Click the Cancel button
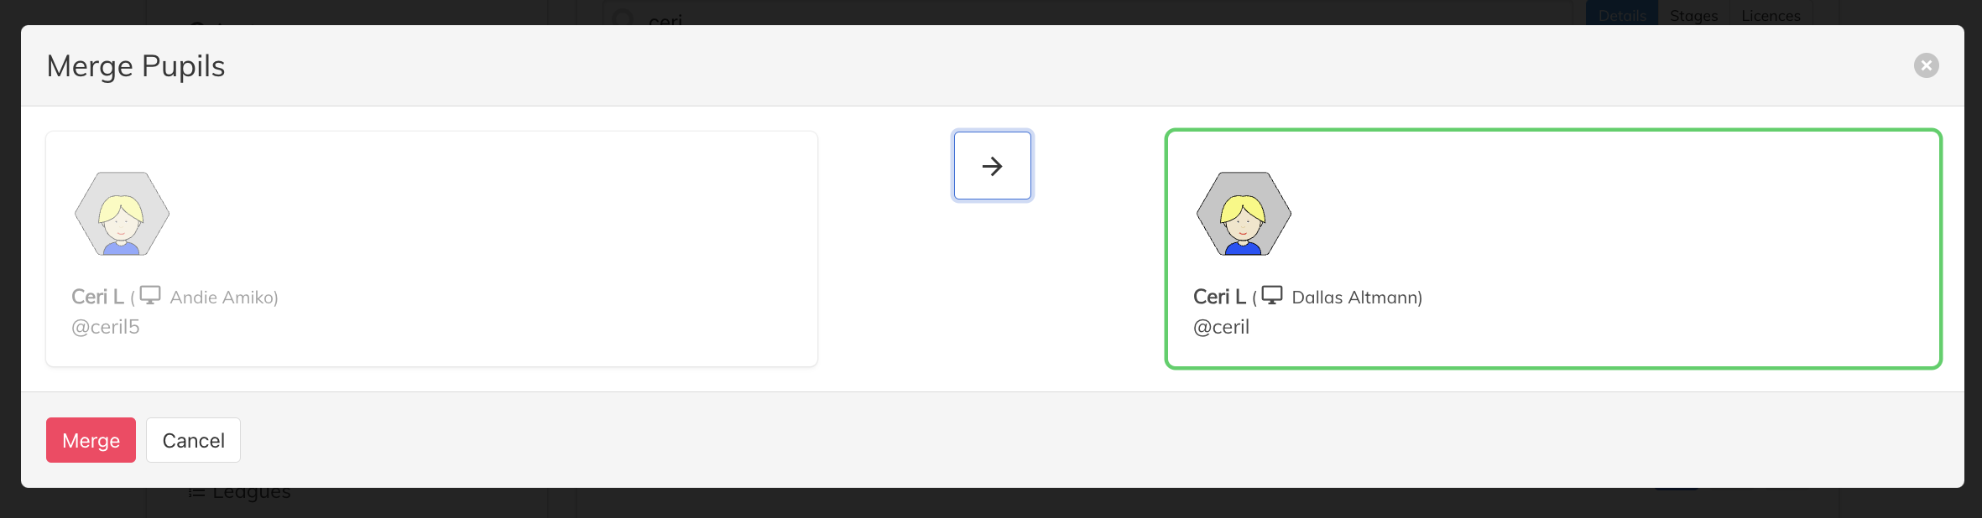1982x518 pixels. pos(193,440)
